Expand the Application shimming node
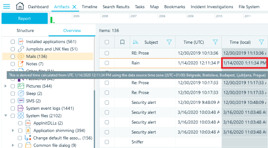The width and height of the screenshot is (268, 148). [x=13, y=131]
